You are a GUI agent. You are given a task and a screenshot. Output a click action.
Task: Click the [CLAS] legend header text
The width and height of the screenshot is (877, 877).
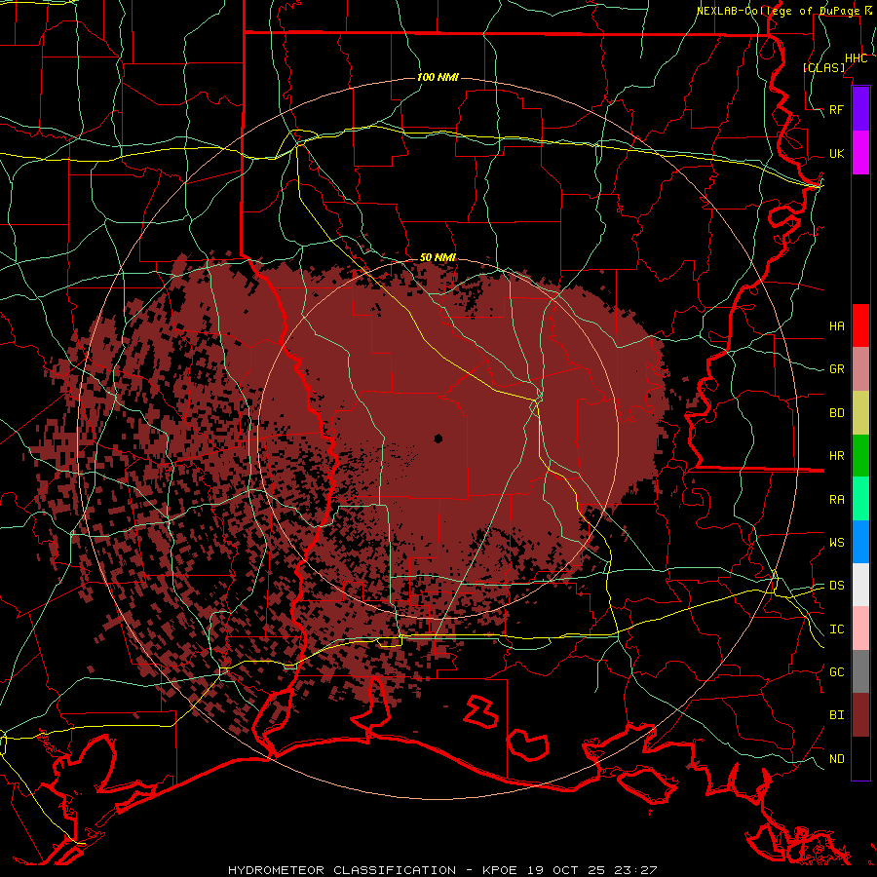(x=823, y=67)
